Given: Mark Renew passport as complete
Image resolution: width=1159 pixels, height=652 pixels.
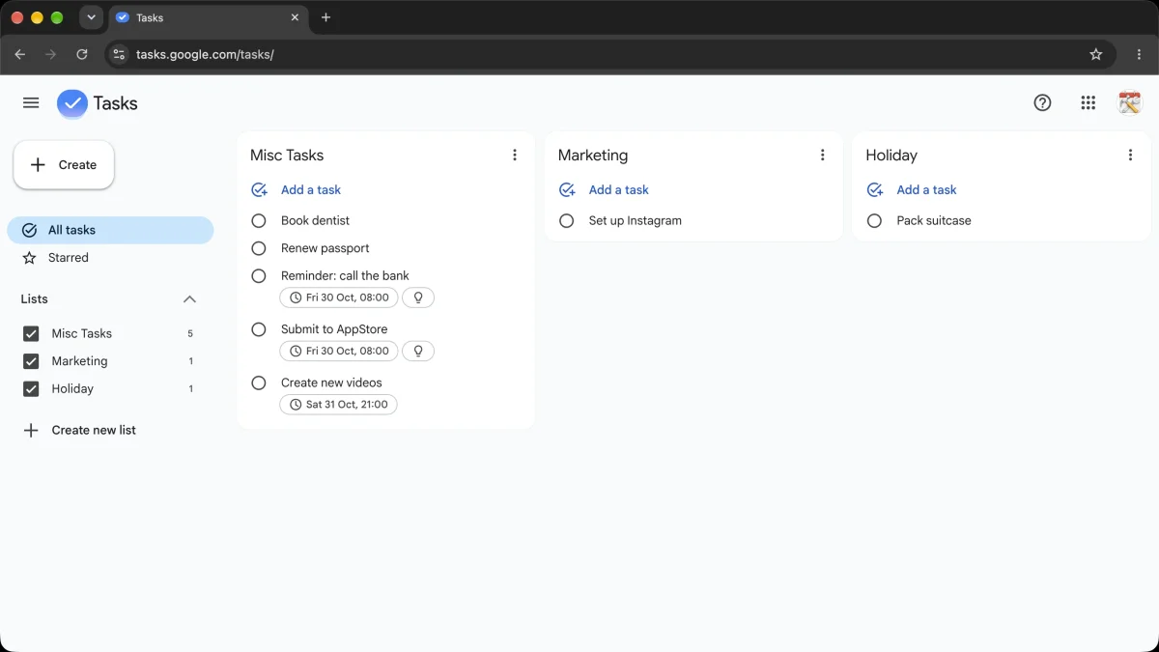Looking at the screenshot, I should [x=259, y=248].
